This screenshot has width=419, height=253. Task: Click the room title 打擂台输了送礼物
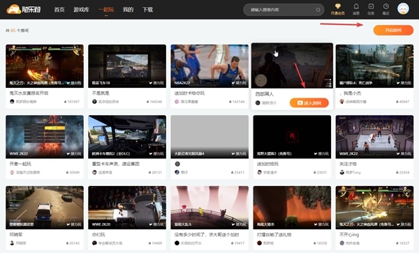[274, 235]
